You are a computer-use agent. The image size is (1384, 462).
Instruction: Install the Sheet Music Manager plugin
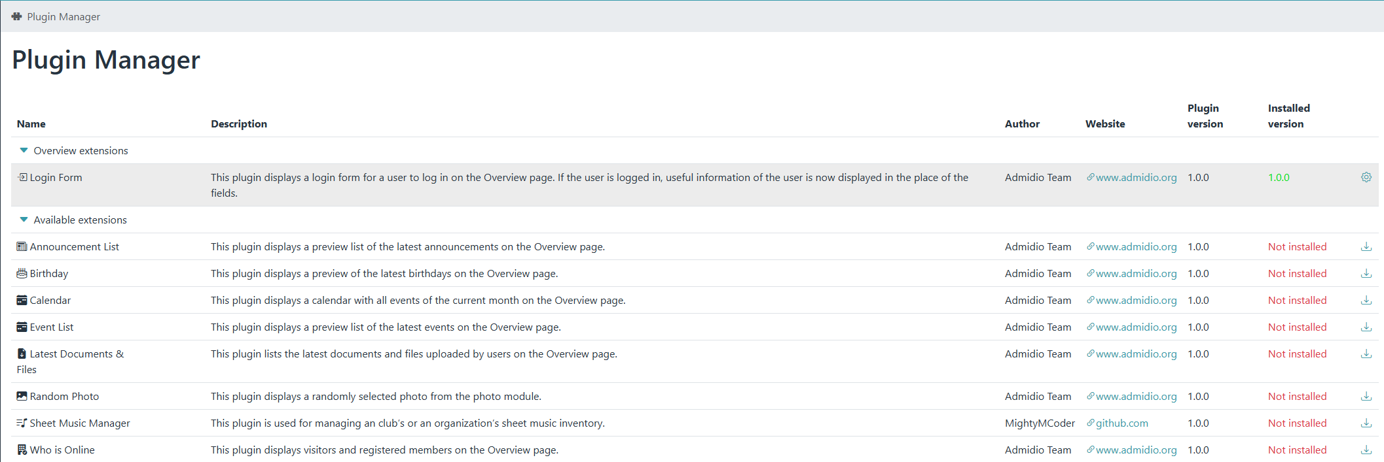(x=1366, y=423)
